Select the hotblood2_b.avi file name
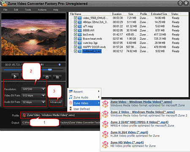Image resolution: width=190 pixels, height=152 pixels. tap(92, 51)
